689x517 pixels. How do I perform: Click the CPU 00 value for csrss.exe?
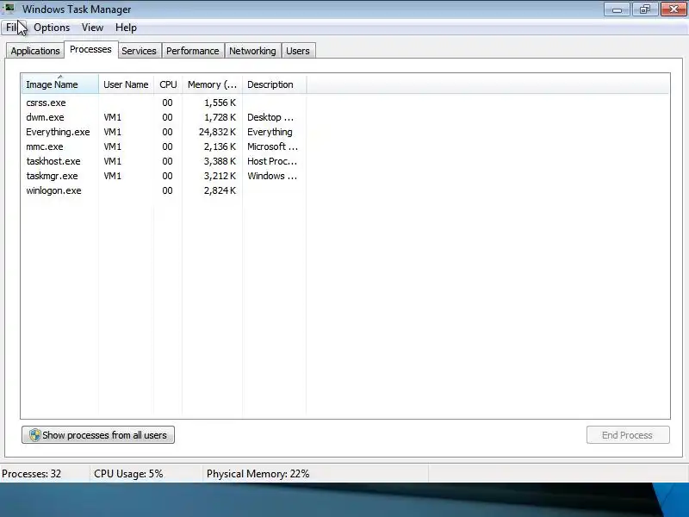click(167, 103)
